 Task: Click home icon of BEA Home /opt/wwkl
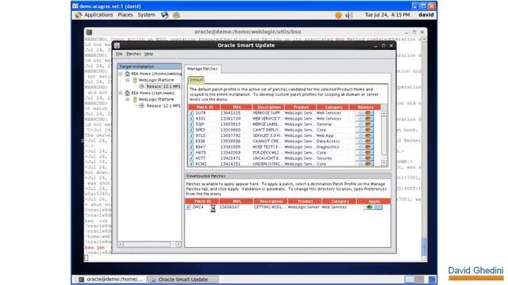(127, 93)
